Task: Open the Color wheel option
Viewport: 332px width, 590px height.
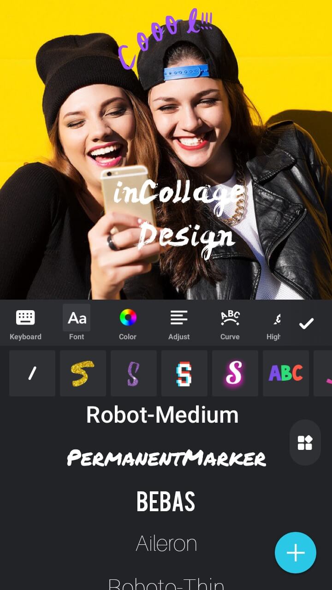Action: pos(128,324)
